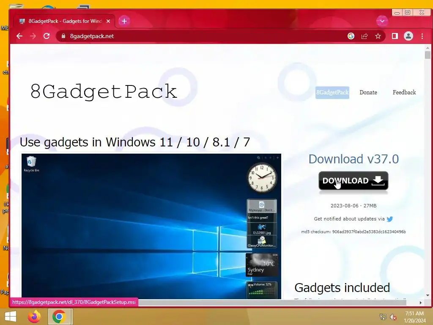The width and height of the screenshot is (433, 325).
Task: Click the Gadgets included heading
Action: 342,288
